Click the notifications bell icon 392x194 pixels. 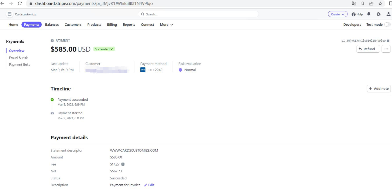click(369, 14)
